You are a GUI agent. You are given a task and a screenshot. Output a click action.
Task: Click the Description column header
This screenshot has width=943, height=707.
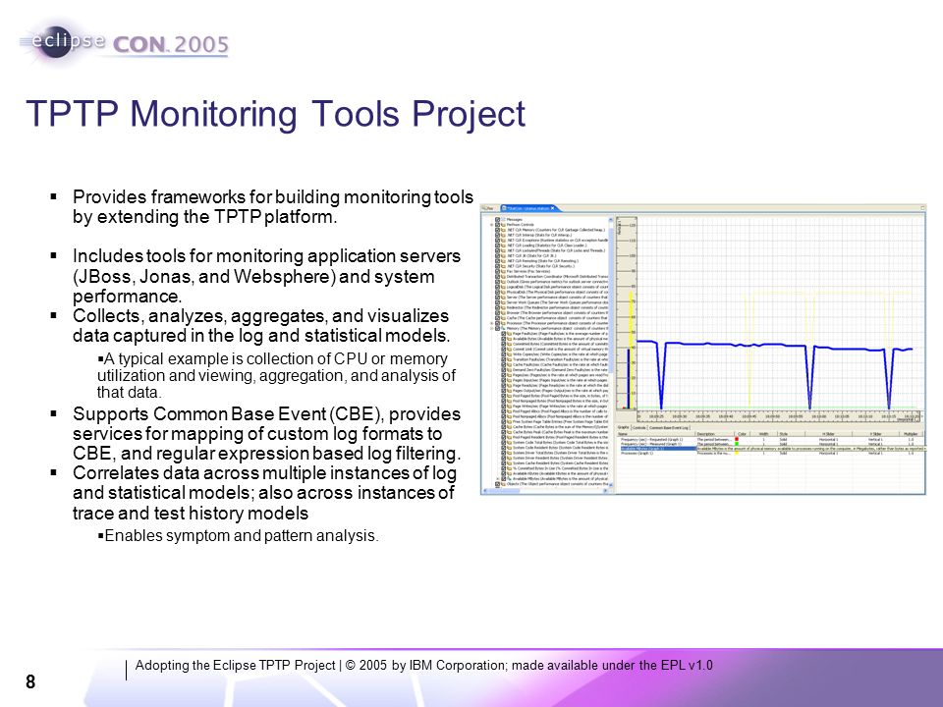(715, 434)
